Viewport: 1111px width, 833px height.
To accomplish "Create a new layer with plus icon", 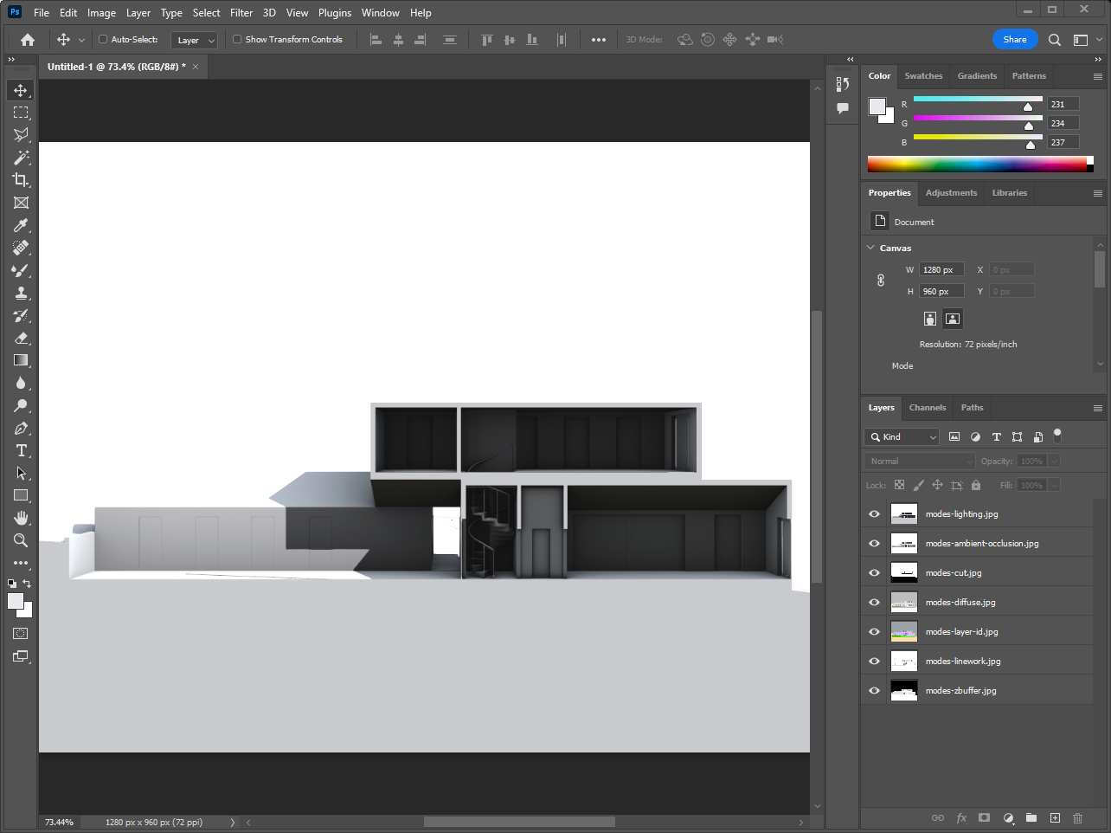I will point(1055,817).
